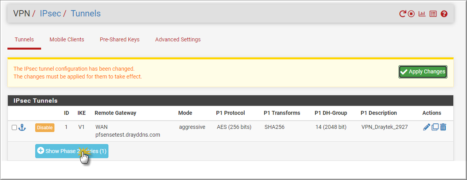Click the restart IPsec service icon
The width and height of the screenshot is (467, 180).
click(402, 14)
